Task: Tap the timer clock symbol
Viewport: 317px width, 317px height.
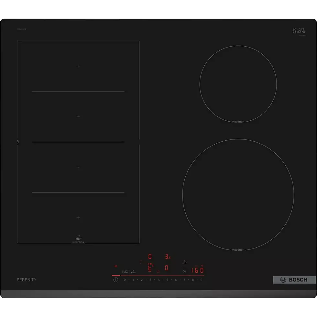Action: point(184,271)
